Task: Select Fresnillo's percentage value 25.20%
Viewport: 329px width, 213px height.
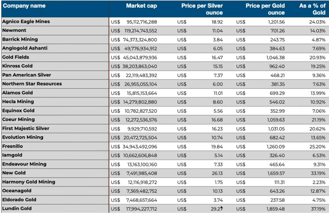Action: (317, 146)
